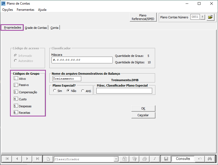This screenshot has width=218, height=165.
Task: Click the edit record icon beside Classificador dropdown
Action: pos(124,159)
